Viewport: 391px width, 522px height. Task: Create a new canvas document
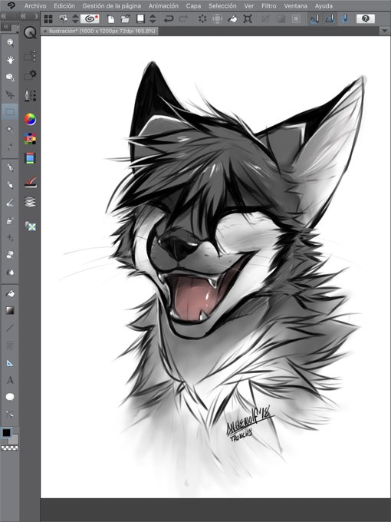click(x=111, y=19)
